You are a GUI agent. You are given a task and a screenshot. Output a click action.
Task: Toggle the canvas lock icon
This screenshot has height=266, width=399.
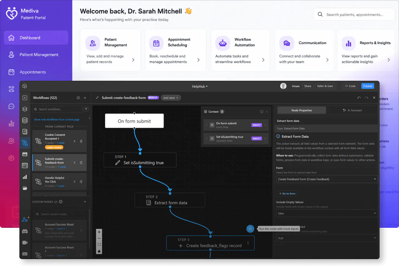(x=99, y=251)
